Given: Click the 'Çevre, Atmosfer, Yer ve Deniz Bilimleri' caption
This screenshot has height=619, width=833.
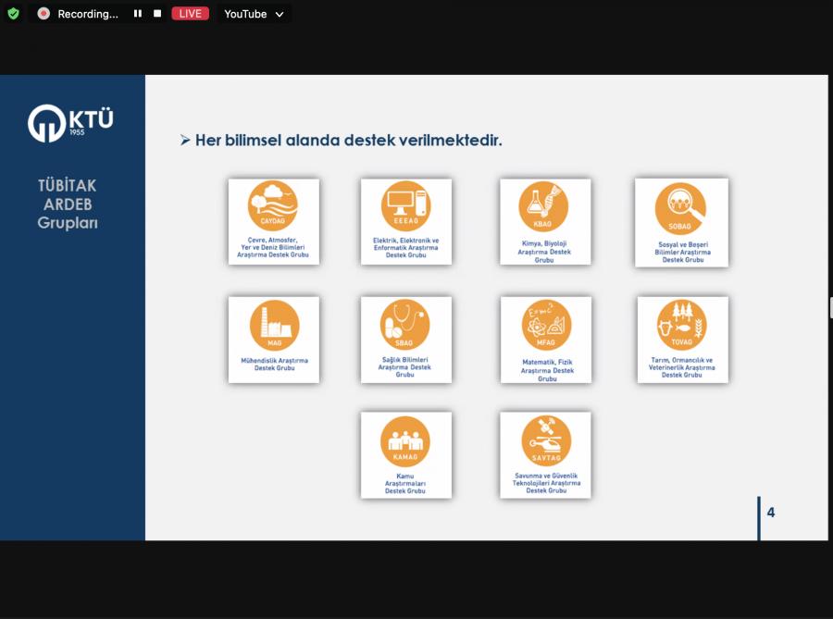Looking at the screenshot, I should point(273,247).
